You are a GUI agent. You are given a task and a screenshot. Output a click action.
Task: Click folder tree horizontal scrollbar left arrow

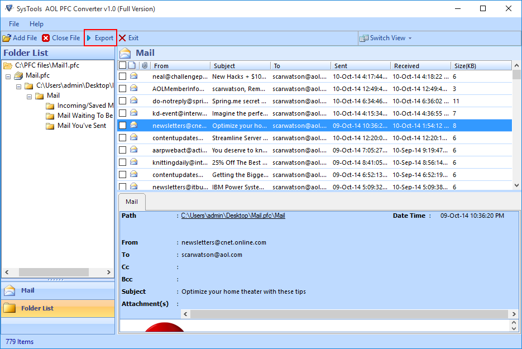[7, 272]
